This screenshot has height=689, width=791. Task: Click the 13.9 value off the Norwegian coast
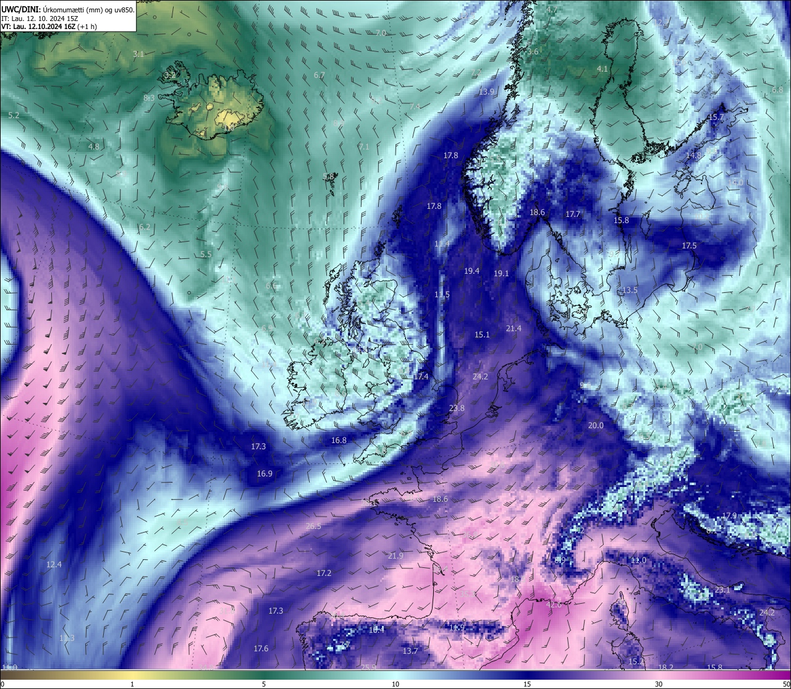[x=486, y=92]
